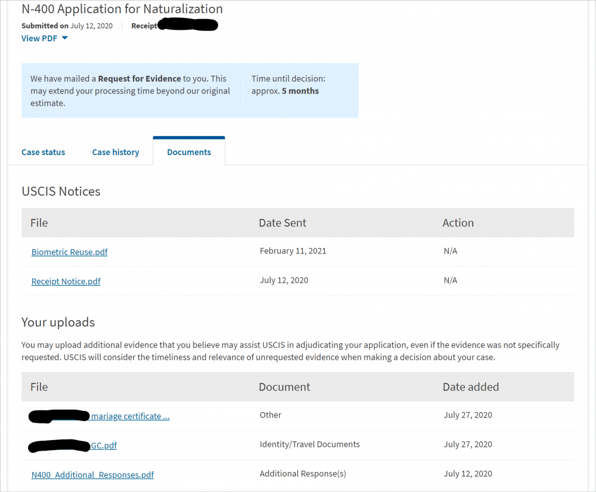Click the Document column header in uploads
The width and height of the screenshot is (596, 492).
click(x=284, y=387)
